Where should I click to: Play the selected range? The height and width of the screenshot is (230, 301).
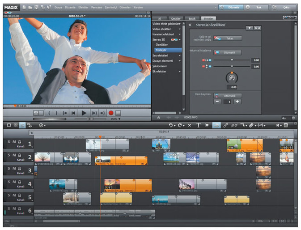tap(94, 113)
